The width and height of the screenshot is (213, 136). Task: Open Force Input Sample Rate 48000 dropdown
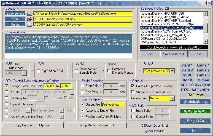[62, 116]
